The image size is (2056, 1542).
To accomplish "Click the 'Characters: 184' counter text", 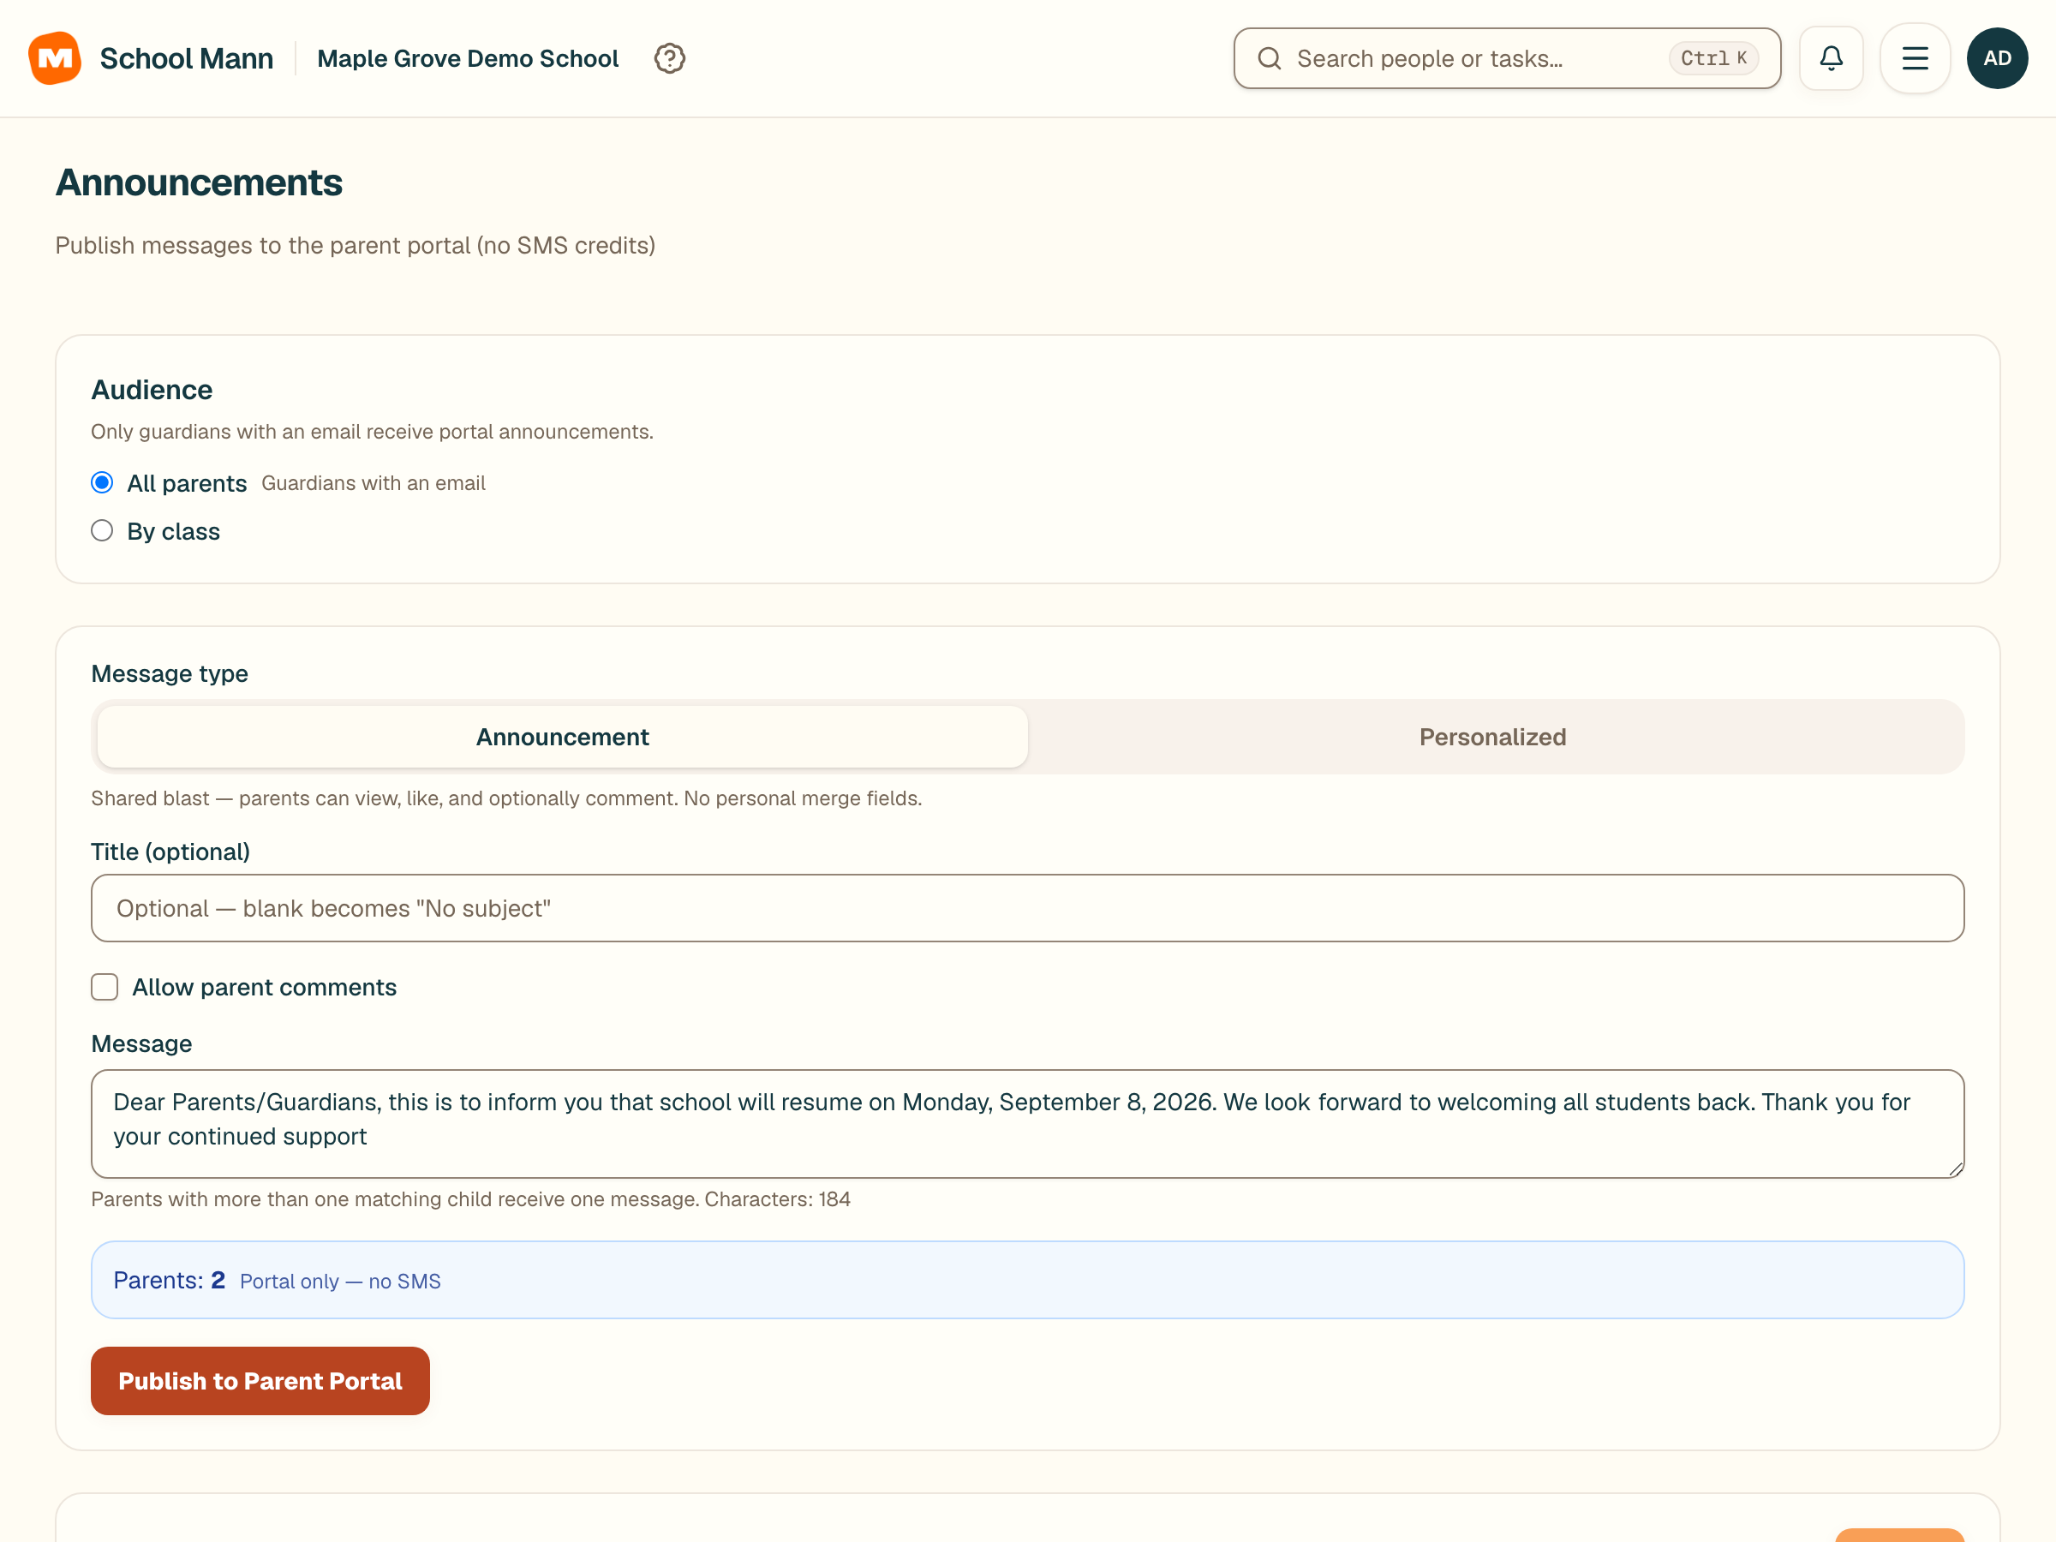I will point(777,1199).
